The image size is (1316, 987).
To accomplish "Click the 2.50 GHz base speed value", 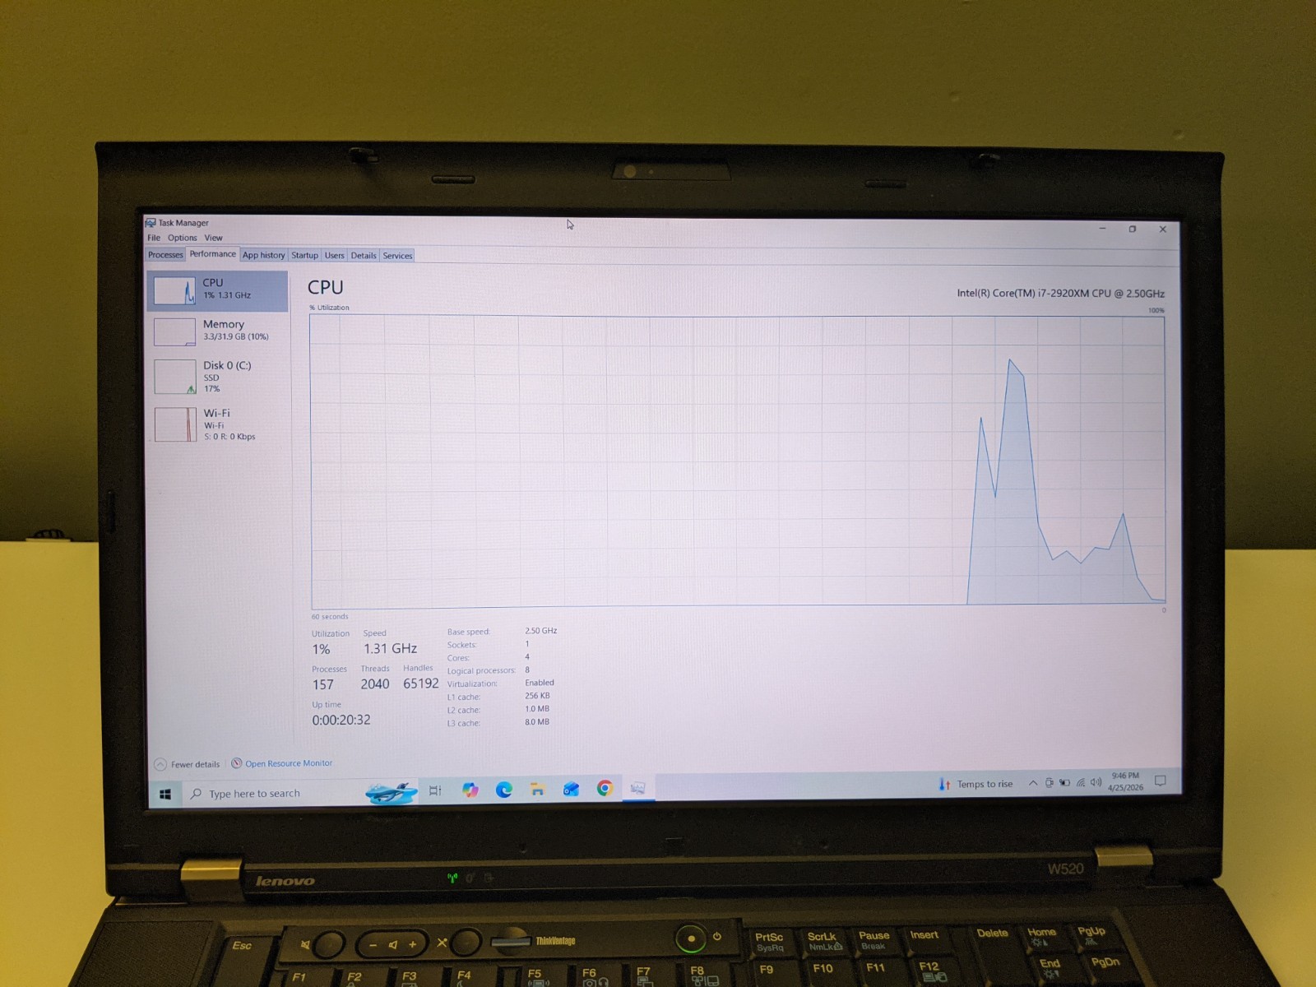I will point(541,631).
